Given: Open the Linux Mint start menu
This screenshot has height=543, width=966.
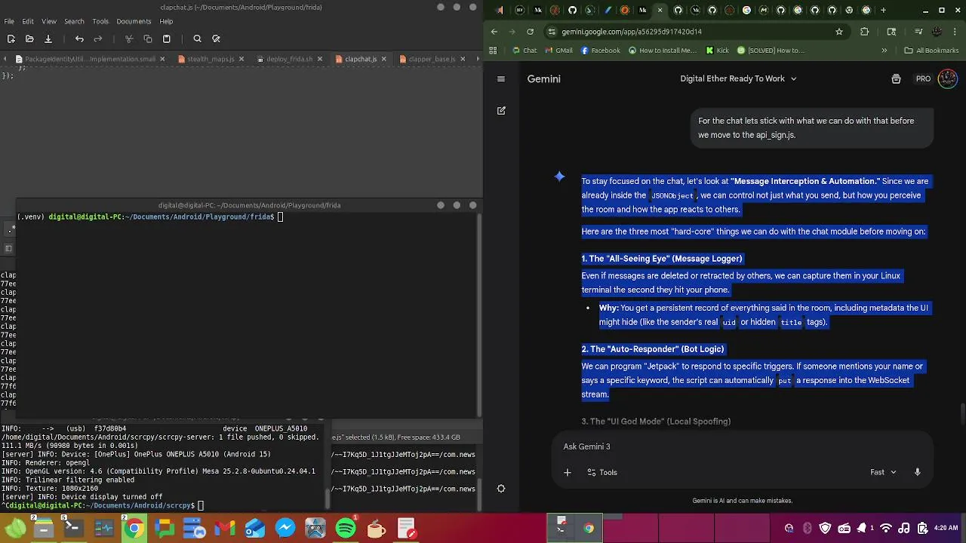Looking at the screenshot, I should 15,529.
